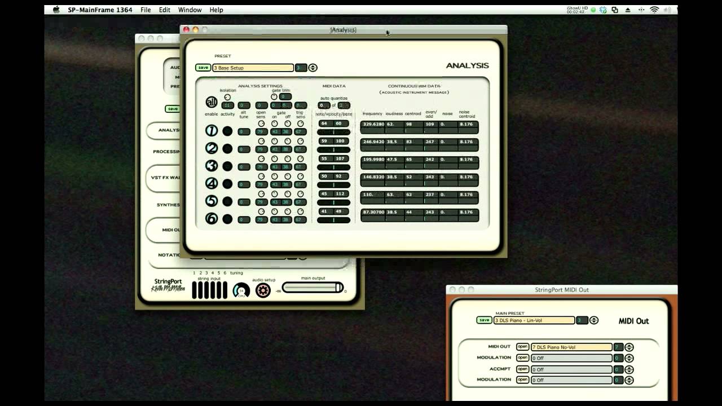This screenshot has width=722, height=406.
Task: Click the main output volume slider
Action: pos(312,288)
